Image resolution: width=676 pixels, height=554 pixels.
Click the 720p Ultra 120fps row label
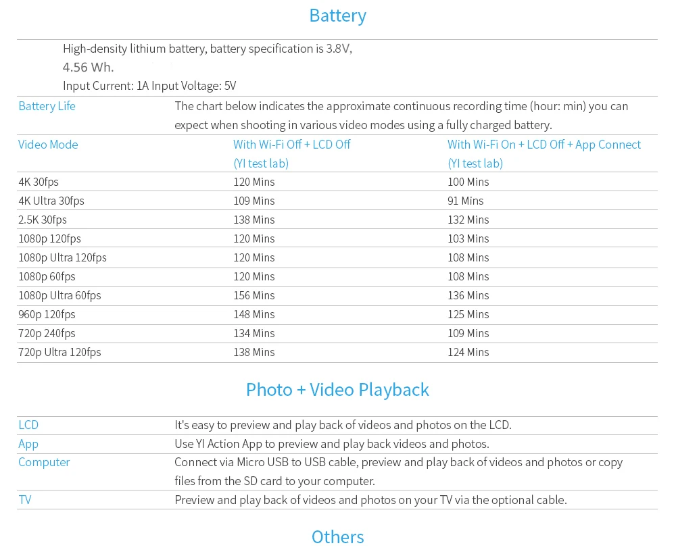coord(59,353)
